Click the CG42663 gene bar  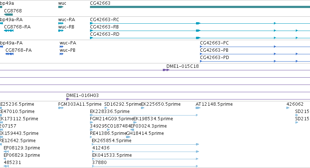pos(200,7)
